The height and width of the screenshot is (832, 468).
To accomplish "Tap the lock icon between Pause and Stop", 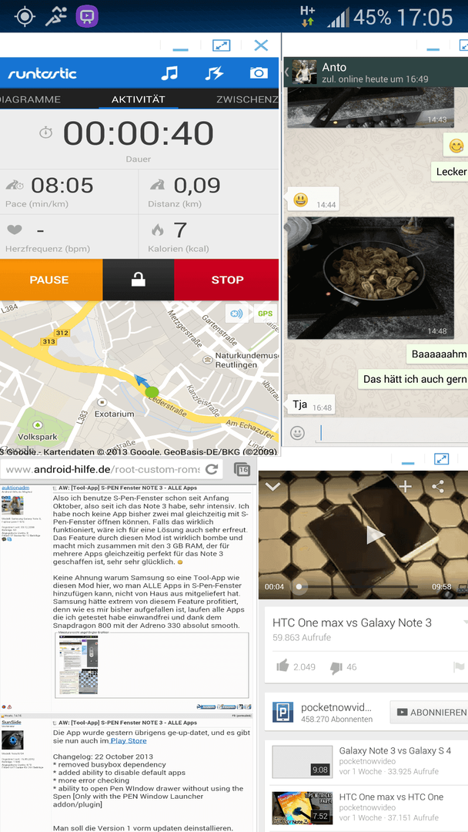I will [x=139, y=280].
